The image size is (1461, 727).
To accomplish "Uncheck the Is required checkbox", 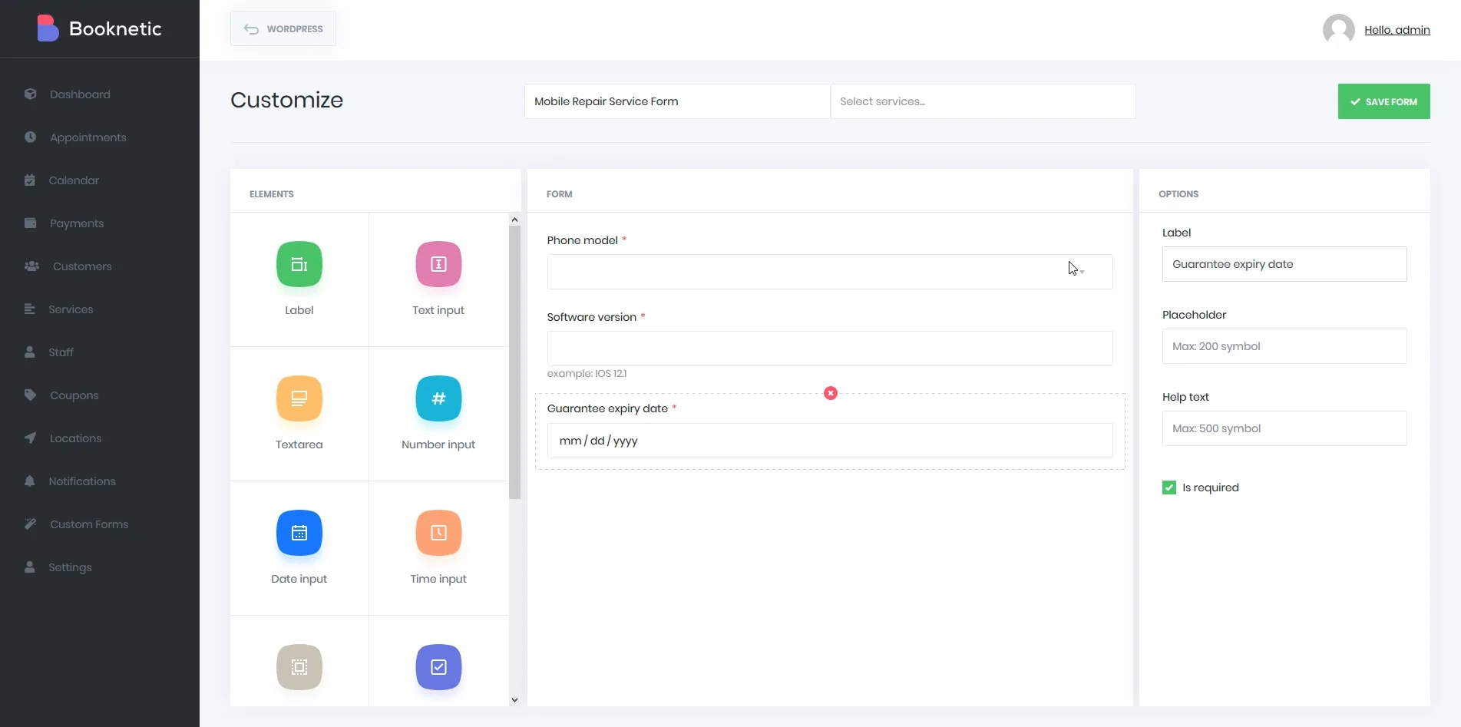I will click(1168, 487).
